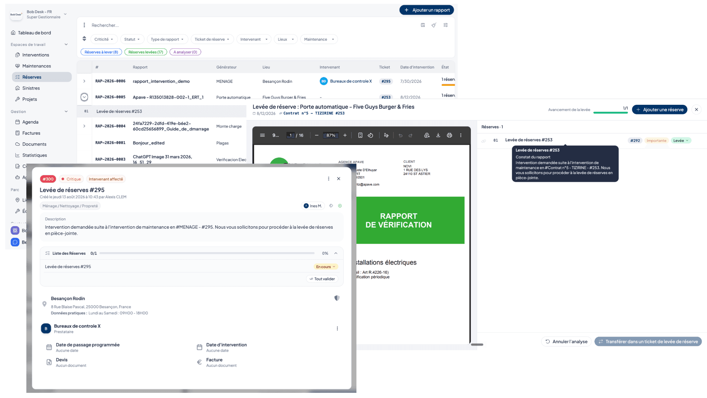Activate the PDF draw annotation tool

pos(386,135)
